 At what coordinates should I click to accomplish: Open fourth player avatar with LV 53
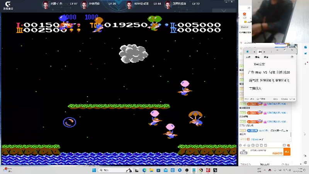pyautogui.click(x=168, y=5)
